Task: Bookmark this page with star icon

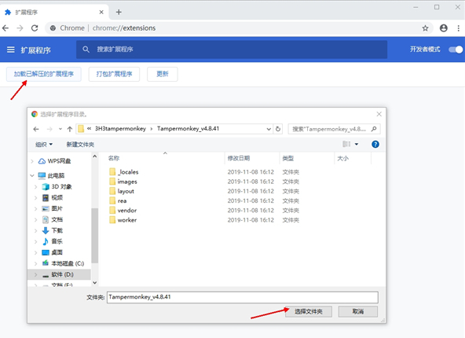Action: 425,28
